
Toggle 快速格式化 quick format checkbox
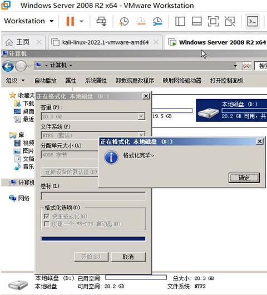(x=46, y=216)
